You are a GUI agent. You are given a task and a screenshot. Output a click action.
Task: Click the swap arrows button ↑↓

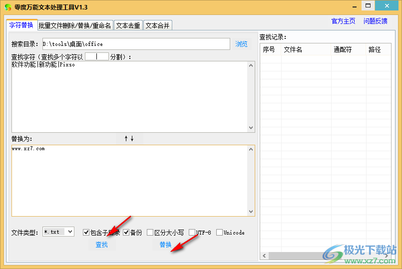(129, 139)
